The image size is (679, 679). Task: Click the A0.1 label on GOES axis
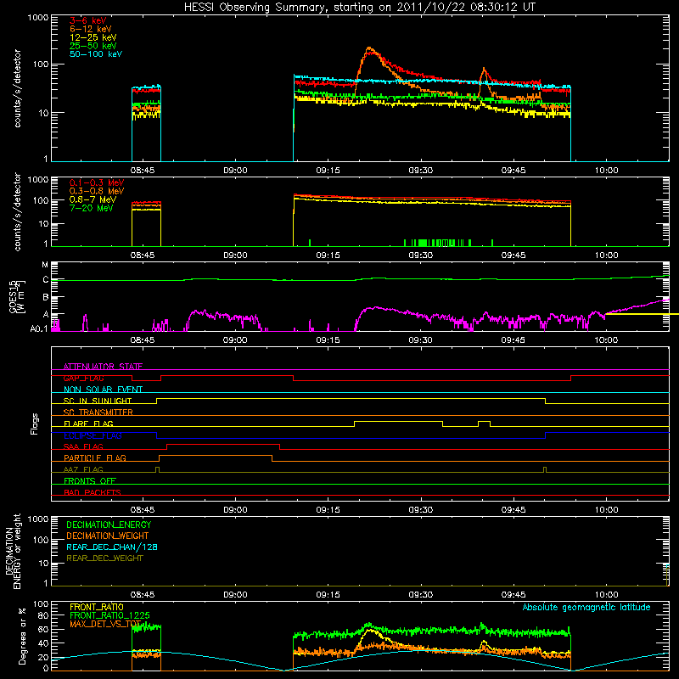pyautogui.click(x=39, y=328)
